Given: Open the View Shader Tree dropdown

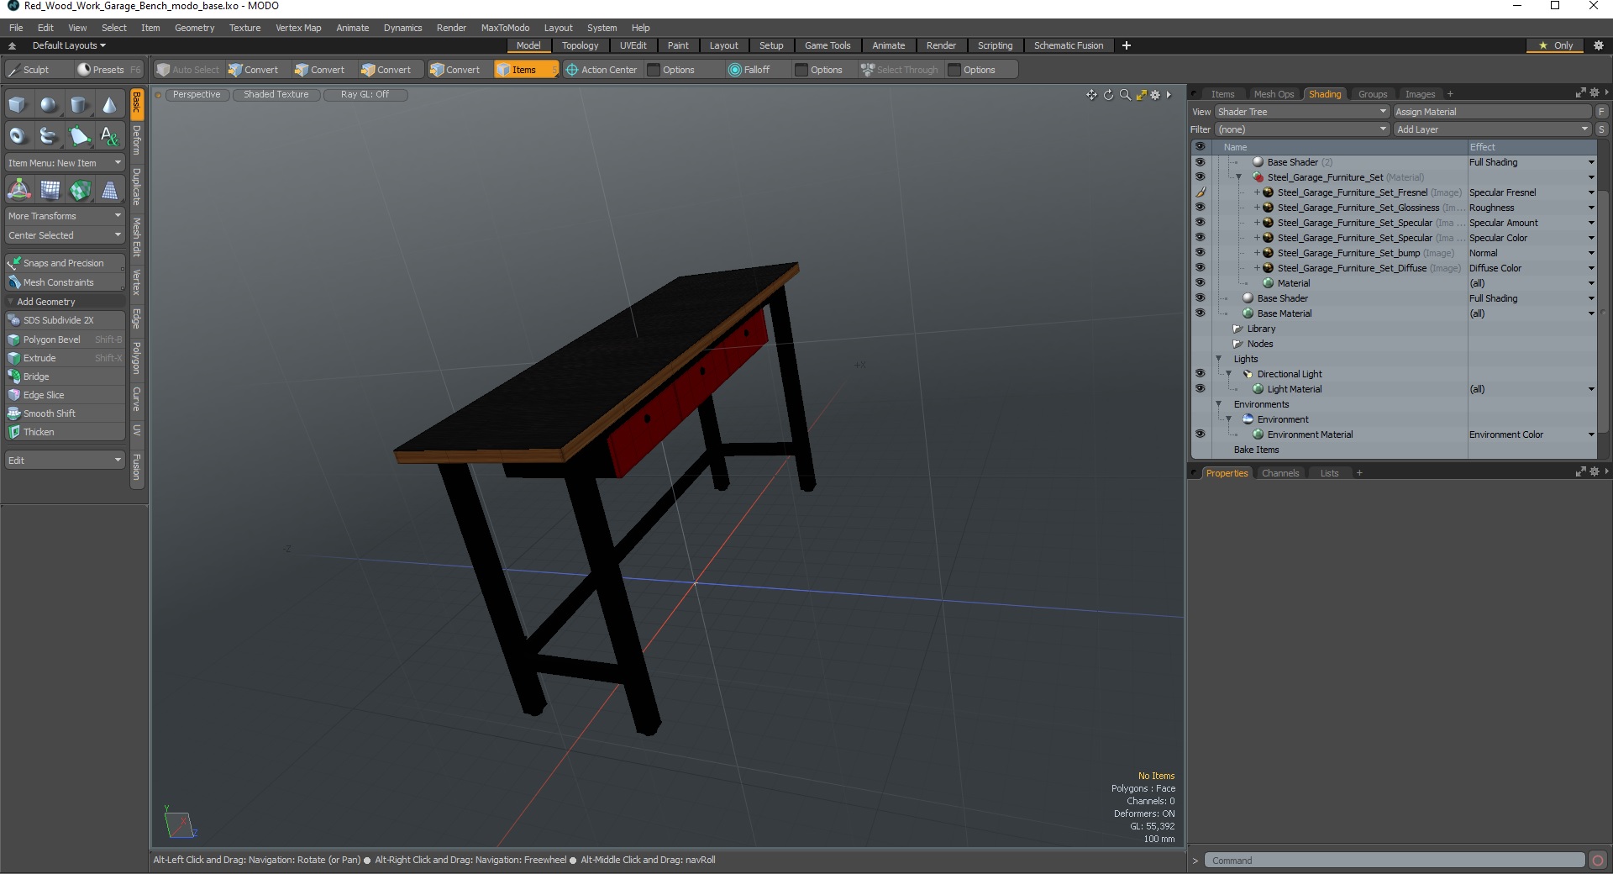Looking at the screenshot, I should 1301,112.
